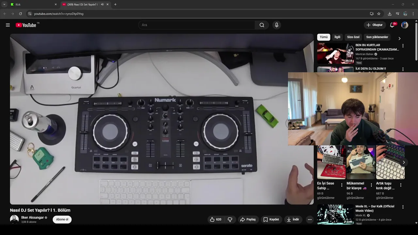Open the tab search dropdown arrow
Viewport: 418px width, 235px height.
[4, 4]
